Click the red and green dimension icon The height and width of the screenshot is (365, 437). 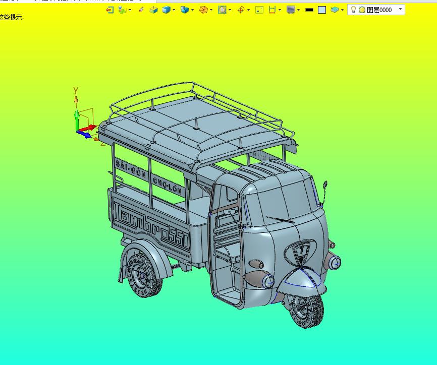coord(272,10)
